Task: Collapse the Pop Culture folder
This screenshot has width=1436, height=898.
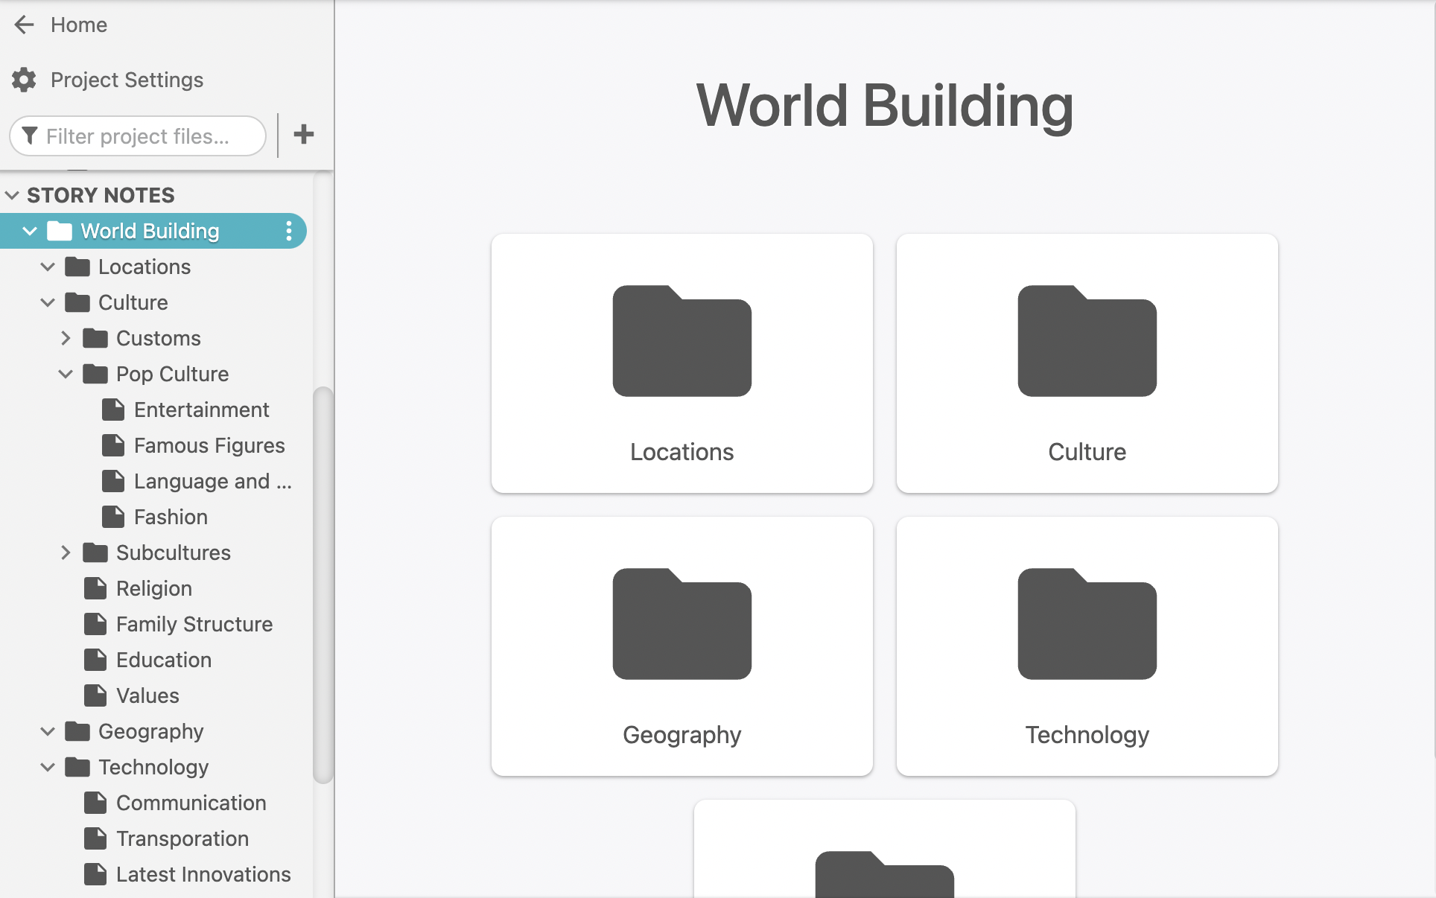Action: tap(66, 374)
